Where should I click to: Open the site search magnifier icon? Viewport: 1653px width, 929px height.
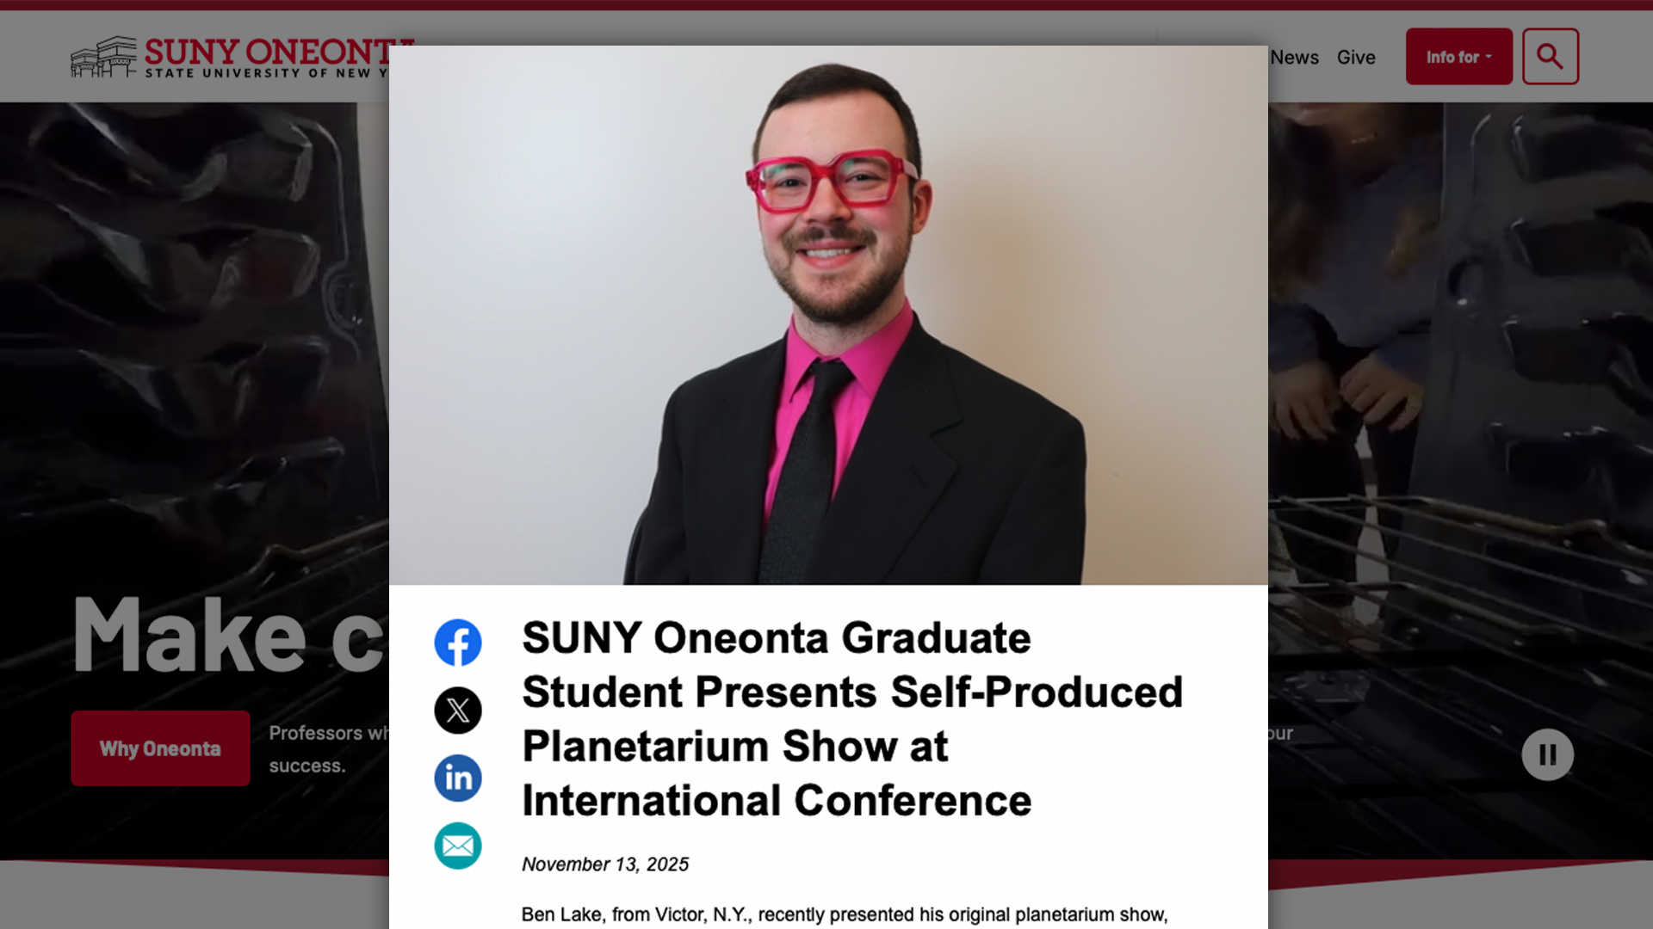coord(1550,57)
